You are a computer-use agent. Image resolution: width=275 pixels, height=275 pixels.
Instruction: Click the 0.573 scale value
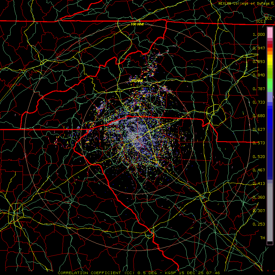[259, 143]
